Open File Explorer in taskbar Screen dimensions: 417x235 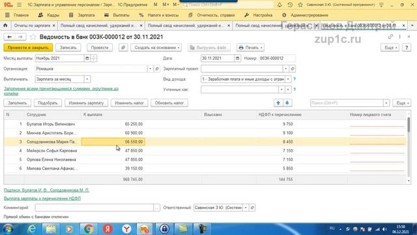click(x=51, y=229)
